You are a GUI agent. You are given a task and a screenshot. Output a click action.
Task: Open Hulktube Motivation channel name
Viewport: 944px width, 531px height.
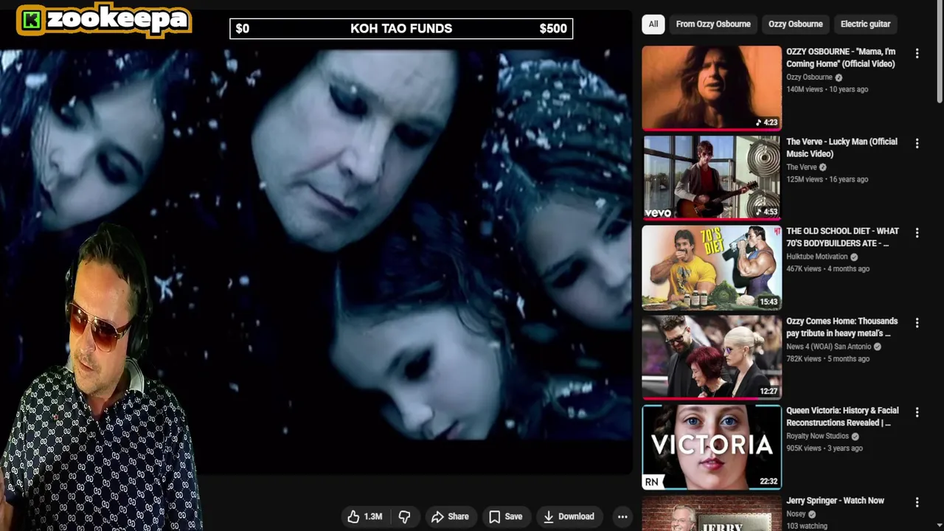click(x=816, y=257)
